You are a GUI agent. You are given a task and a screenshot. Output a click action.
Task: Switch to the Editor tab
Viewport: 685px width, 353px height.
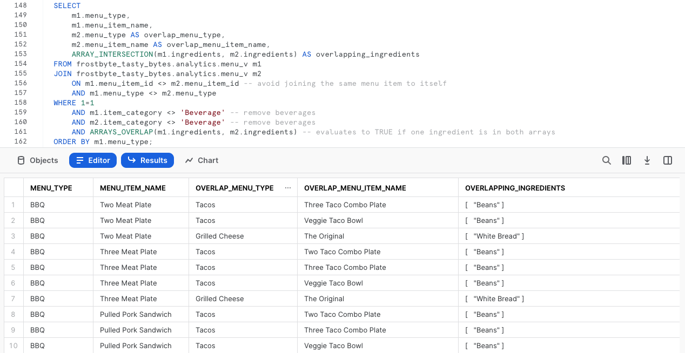93,160
